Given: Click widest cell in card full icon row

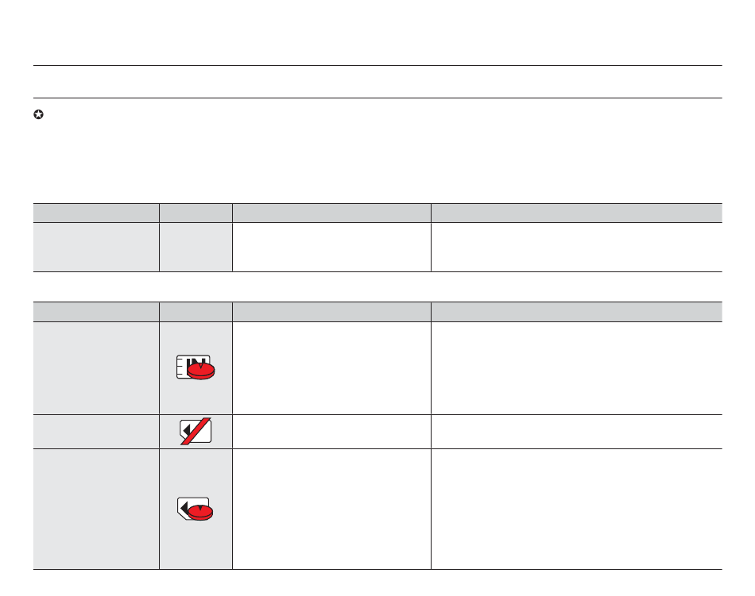Looking at the screenshot, I should 577,509.
